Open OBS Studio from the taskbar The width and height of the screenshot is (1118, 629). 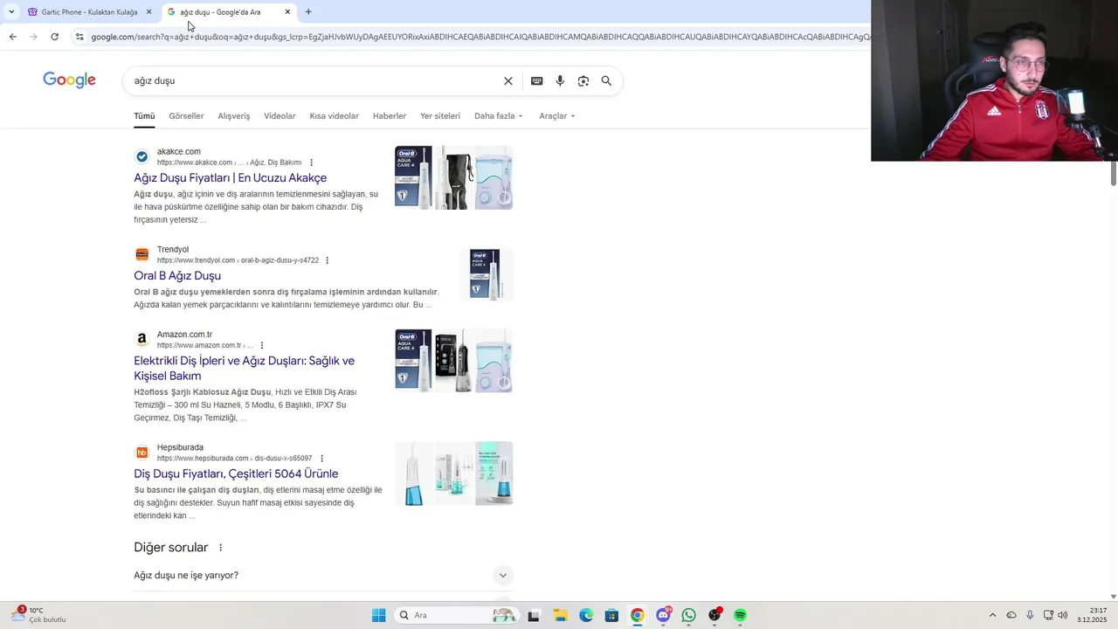pos(714,615)
